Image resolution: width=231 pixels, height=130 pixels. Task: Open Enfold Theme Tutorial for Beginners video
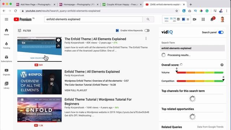98,101
